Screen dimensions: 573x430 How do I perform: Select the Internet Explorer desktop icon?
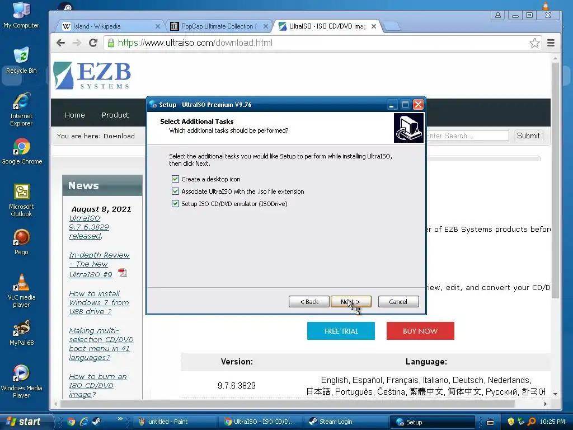tap(21, 110)
